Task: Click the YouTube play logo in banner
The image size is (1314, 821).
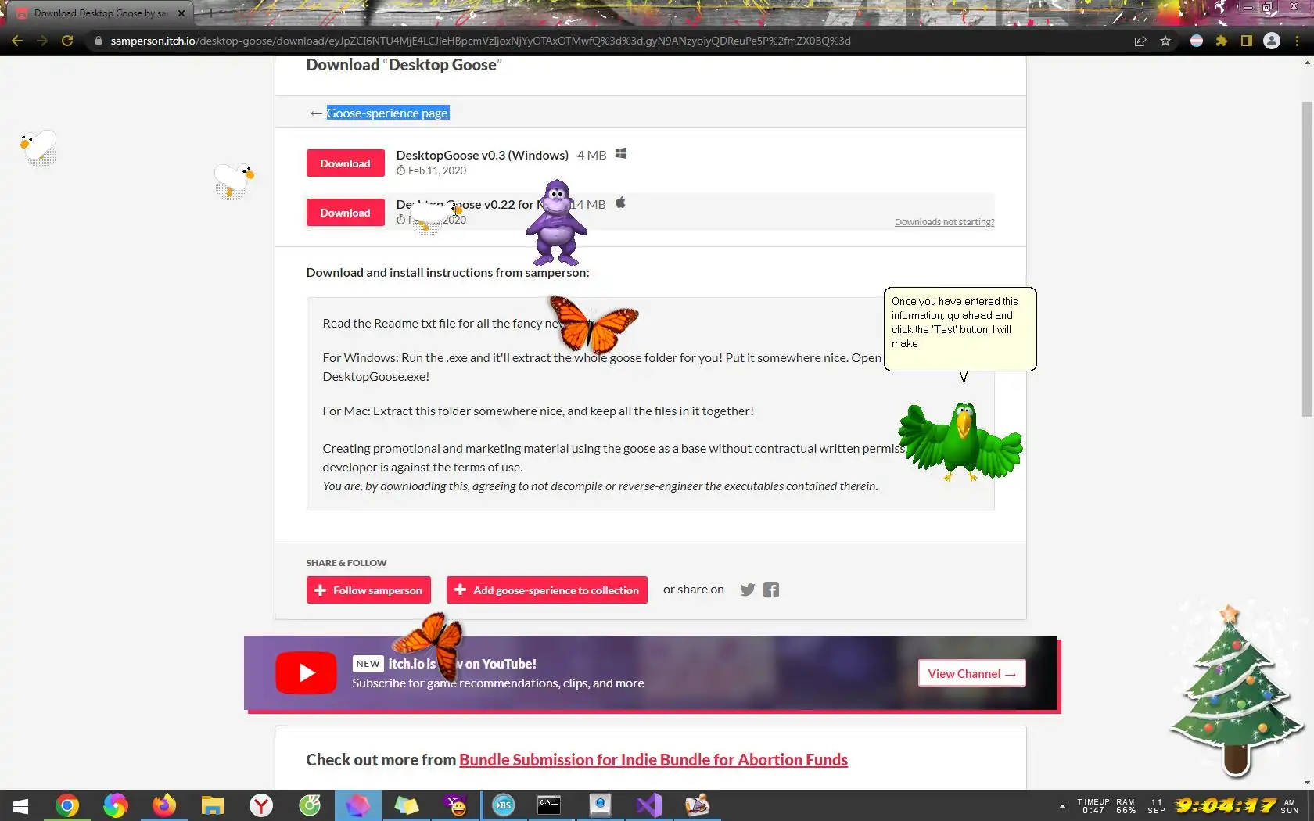Action: pos(306,672)
